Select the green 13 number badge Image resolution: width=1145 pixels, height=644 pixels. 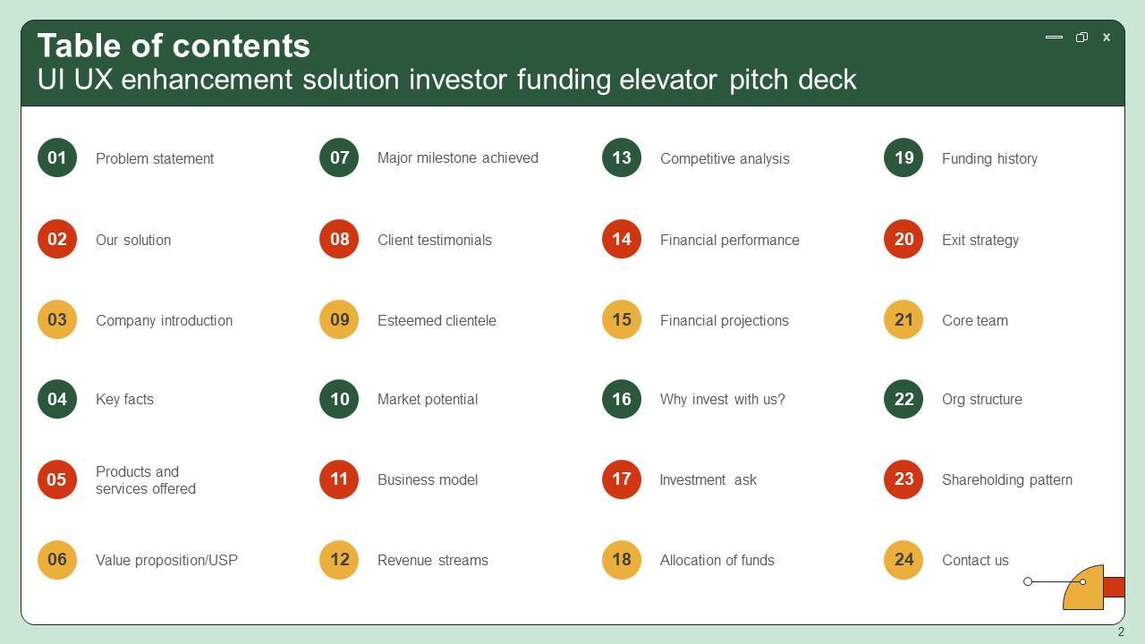pyautogui.click(x=622, y=158)
